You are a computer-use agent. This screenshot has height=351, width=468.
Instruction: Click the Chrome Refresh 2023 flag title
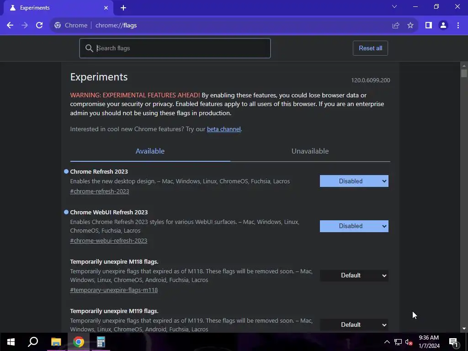99,172
